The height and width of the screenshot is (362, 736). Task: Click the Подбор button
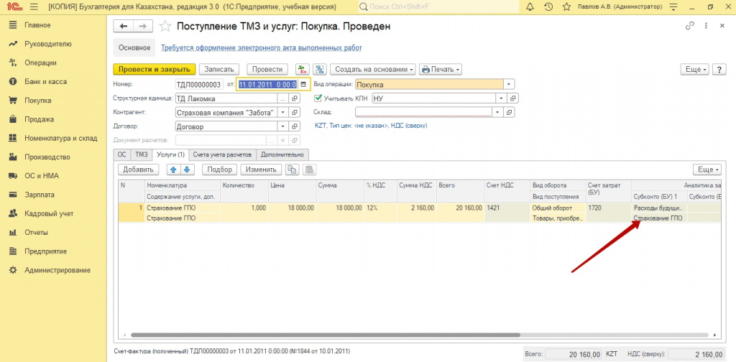(x=220, y=170)
